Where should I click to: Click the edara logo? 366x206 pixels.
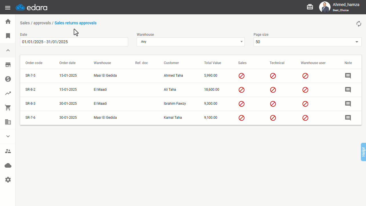(31, 7)
